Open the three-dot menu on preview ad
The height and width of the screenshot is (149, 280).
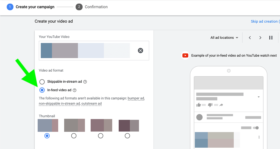click(x=259, y=137)
